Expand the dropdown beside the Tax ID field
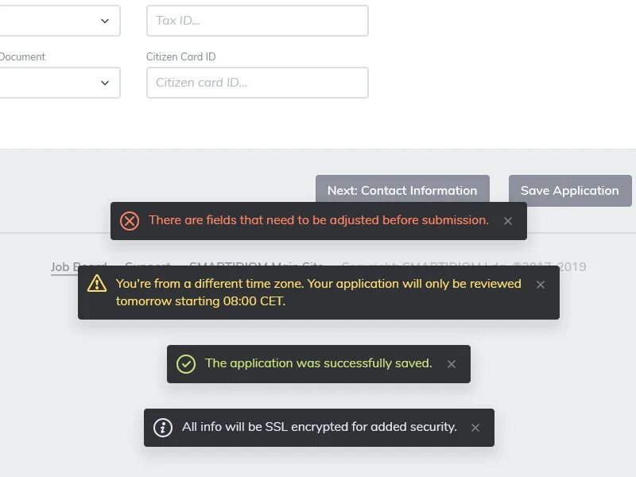This screenshot has width=636, height=477. pyautogui.click(x=105, y=21)
